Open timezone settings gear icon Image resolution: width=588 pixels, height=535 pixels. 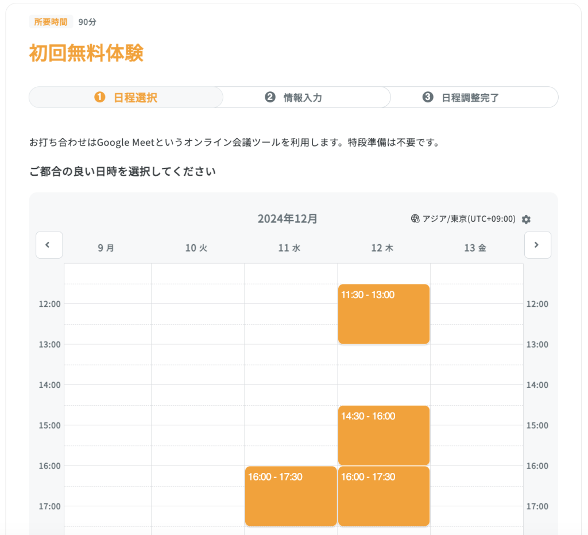pyautogui.click(x=526, y=220)
